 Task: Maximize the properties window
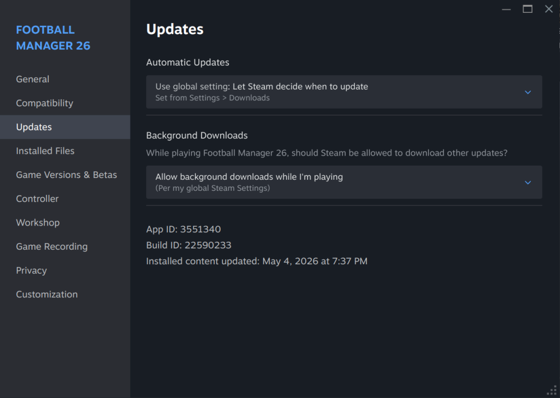(x=528, y=9)
